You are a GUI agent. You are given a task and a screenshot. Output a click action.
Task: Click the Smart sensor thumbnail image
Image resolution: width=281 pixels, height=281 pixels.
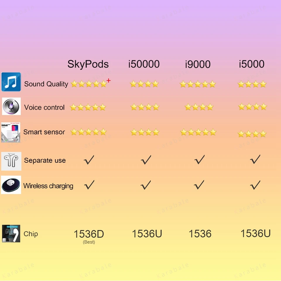(x=11, y=132)
